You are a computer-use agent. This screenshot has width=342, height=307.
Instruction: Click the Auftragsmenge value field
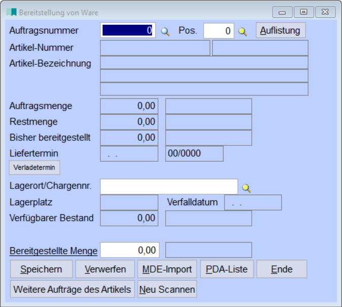pyautogui.click(x=129, y=106)
